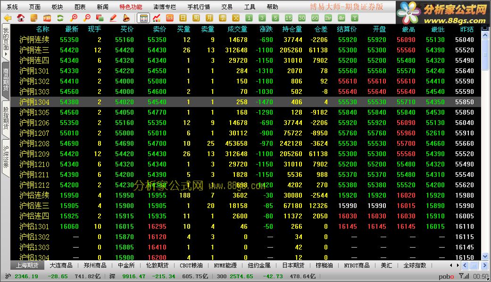Switch to the 郑州商品 bottom tab

95,265
